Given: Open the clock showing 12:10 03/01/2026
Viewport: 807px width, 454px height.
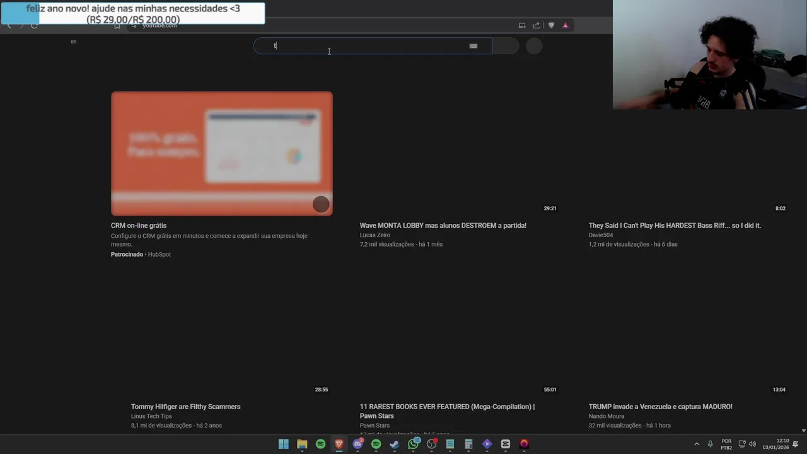Looking at the screenshot, I should 776,444.
